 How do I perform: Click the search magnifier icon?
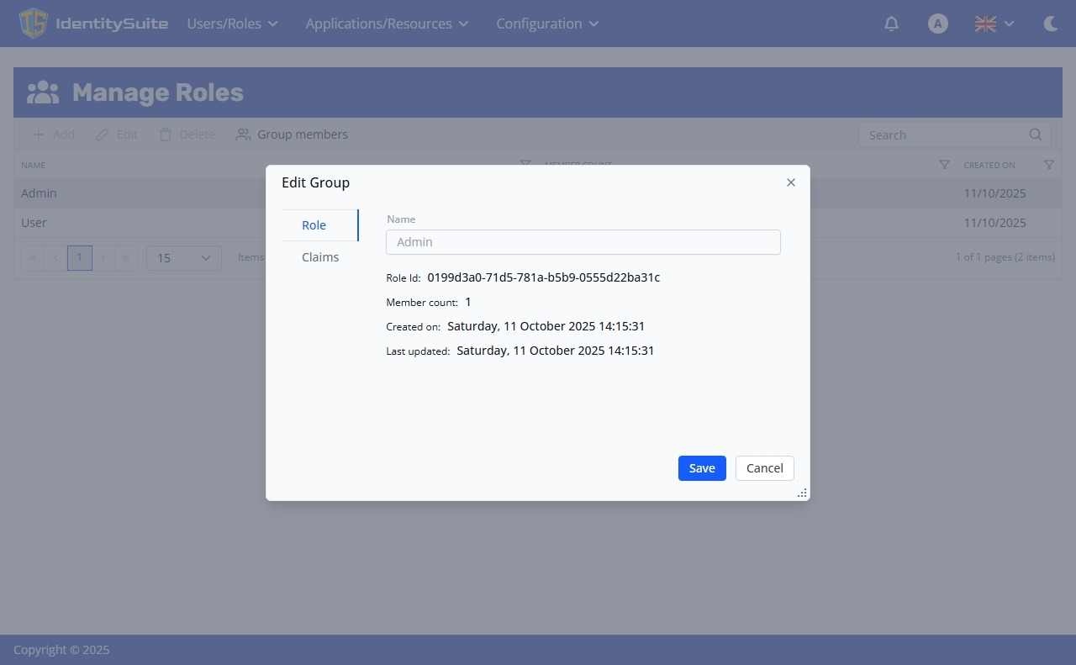(1036, 135)
